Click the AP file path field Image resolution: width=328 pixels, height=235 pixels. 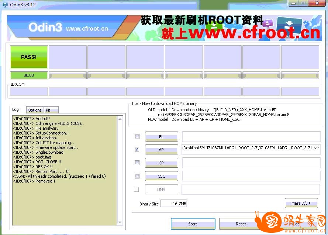point(251,149)
